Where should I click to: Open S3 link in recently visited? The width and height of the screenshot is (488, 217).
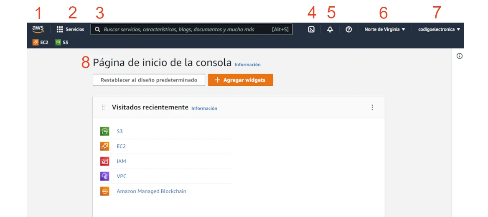pyautogui.click(x=120, y=131)
